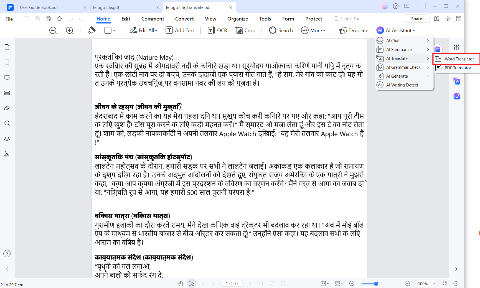This screenshot has height=288, width=480.
Task: Select the Crop tool
Action: tap(245, 30)
